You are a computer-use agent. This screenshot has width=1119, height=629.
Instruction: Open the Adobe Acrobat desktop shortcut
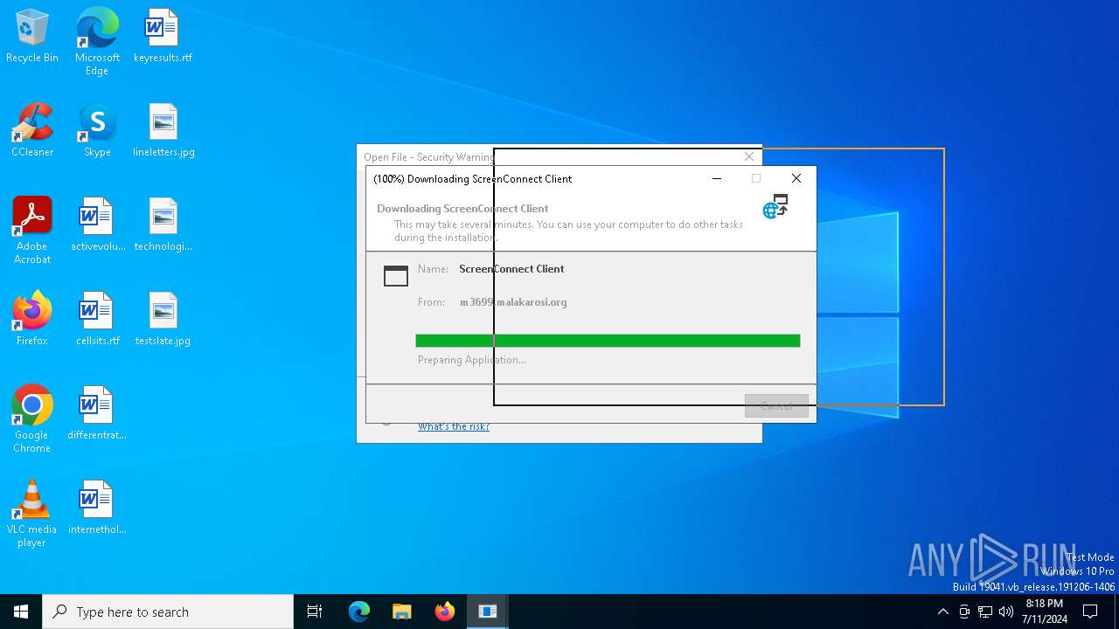[x=32, y=231]
